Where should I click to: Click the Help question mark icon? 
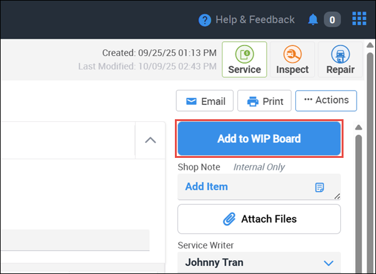[x=205, y=20]
